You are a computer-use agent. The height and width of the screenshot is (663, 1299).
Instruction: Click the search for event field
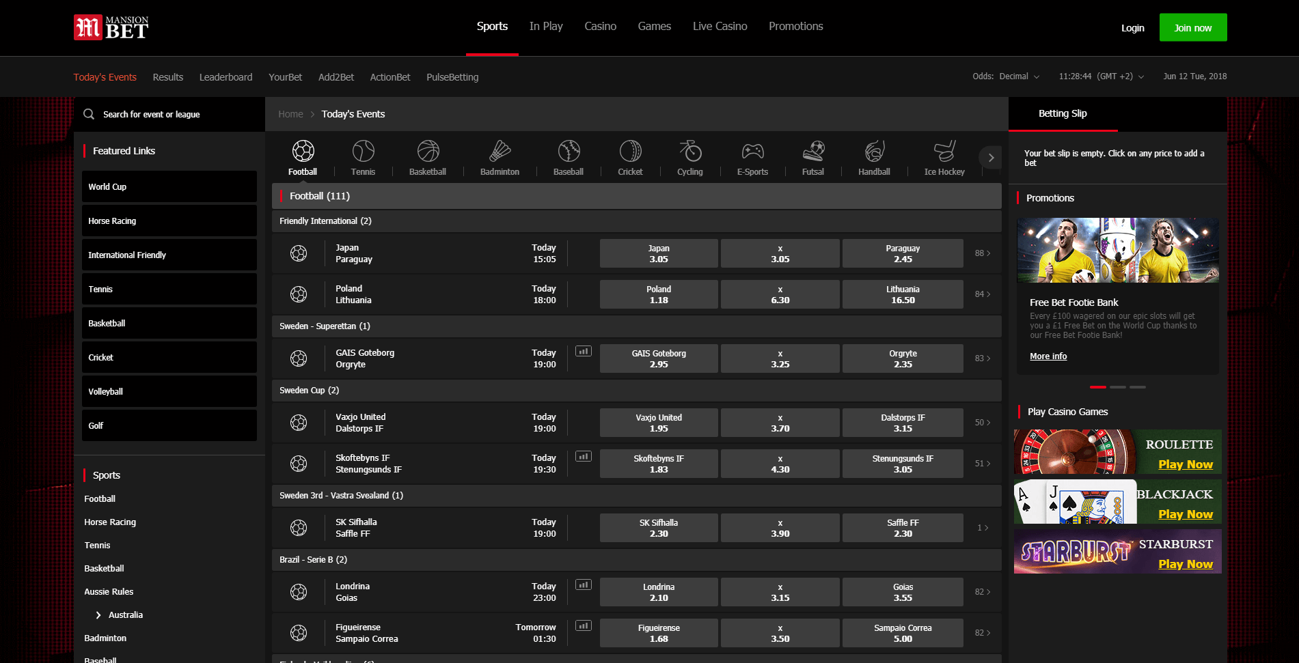click(169, 114)
